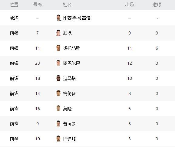Click 恩巴尔巴's avatar thumbnail
Viewport: 175px width, 147px height.
pyautogui.click(x=59, y=63)
